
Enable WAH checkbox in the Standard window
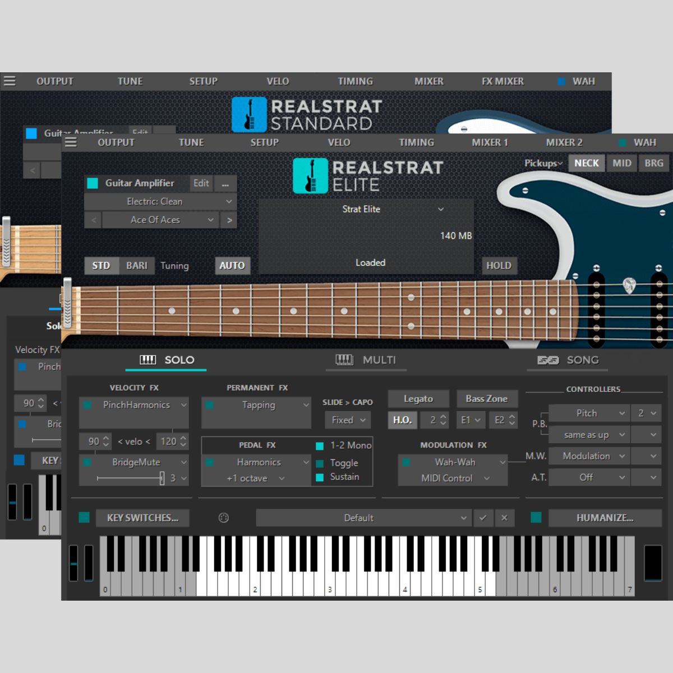pos(561,81)
